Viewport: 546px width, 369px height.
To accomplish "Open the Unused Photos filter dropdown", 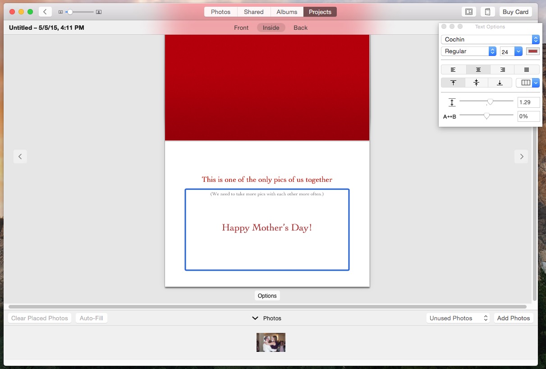I will tap(457, 318).
